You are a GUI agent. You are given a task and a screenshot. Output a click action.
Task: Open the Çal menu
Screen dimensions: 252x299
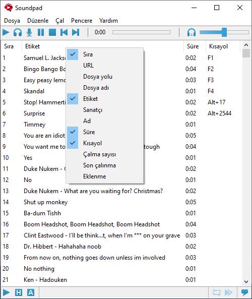coord(59,21)
